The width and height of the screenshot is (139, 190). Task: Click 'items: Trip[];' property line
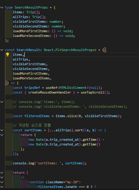click(x=26, y=12)
